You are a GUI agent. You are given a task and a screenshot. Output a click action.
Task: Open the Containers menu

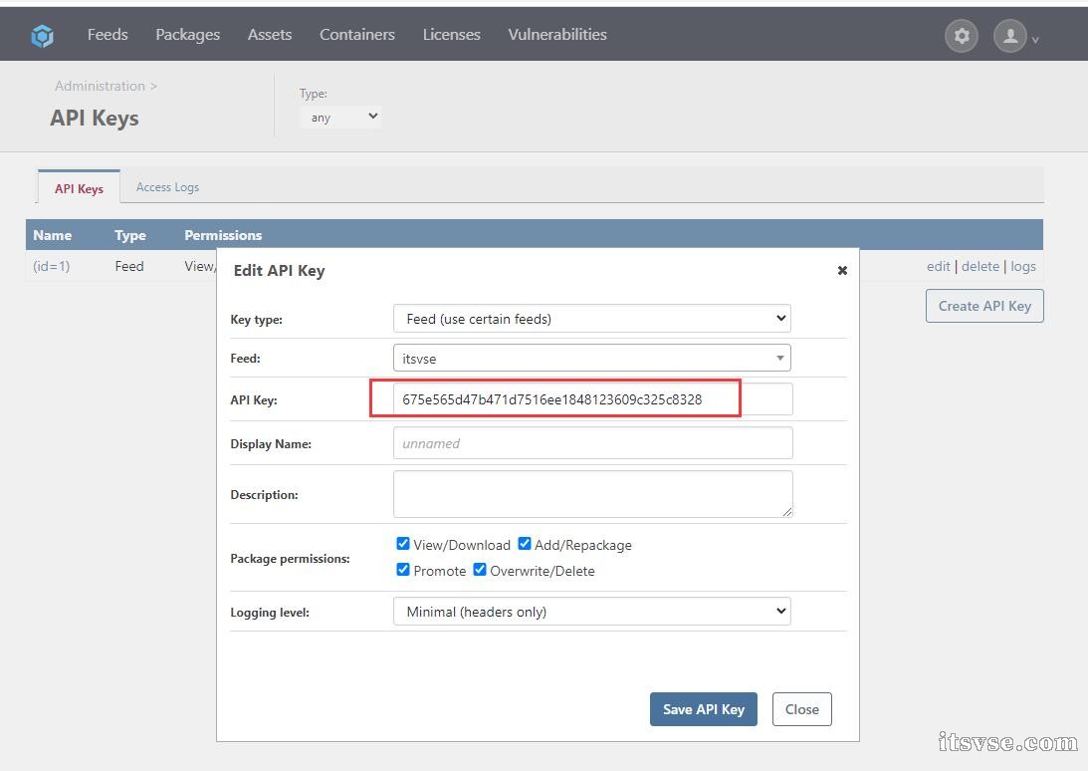[356, 35]
